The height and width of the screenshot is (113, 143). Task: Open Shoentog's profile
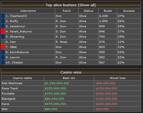(17, 37)
